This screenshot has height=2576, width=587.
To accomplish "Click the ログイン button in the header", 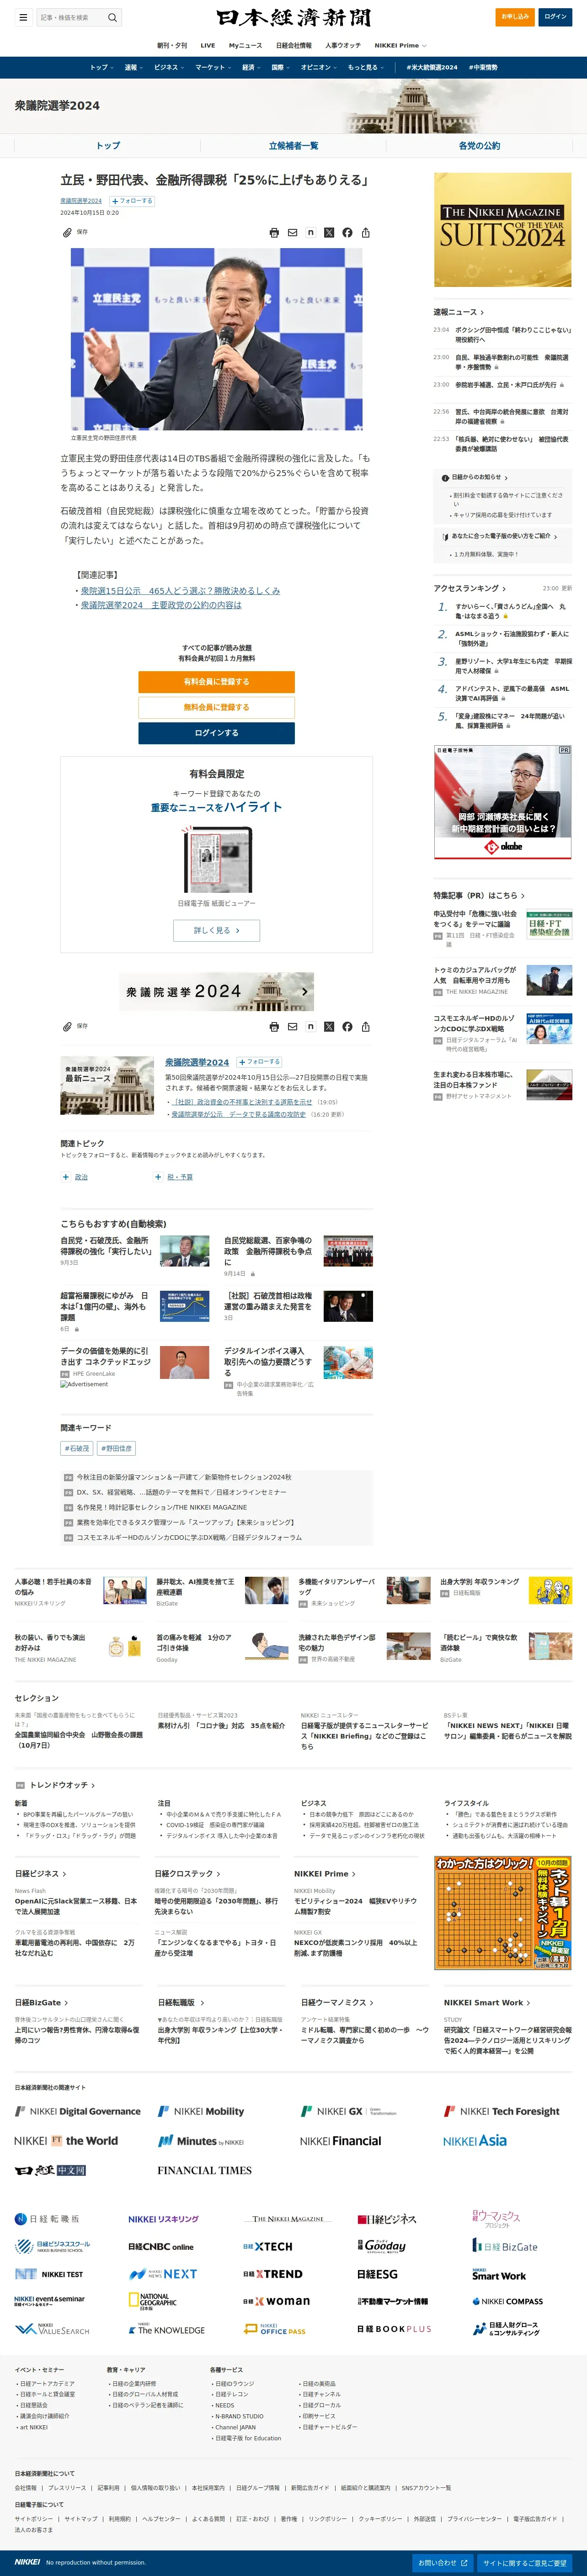I will point(555,17).
